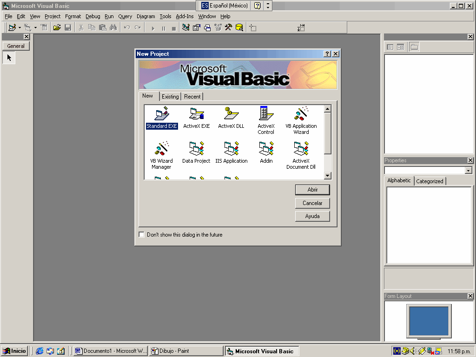Open the Menu Editor toolbar icon
Image resolution: width=476 pixels, height=357 pixels.
point(44,27)
